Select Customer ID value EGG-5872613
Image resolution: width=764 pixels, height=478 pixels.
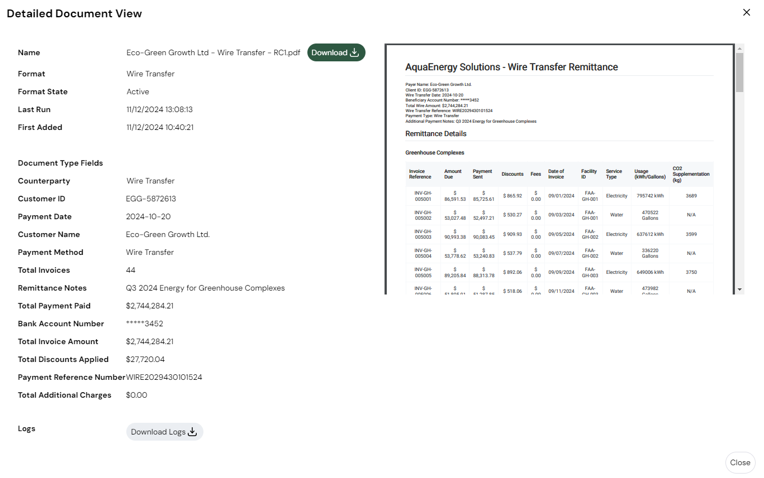(151, 199)
